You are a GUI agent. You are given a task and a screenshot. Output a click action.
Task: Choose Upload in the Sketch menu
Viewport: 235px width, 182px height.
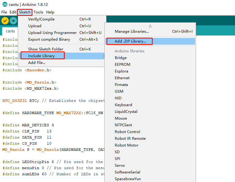click(x=61, y=26)
